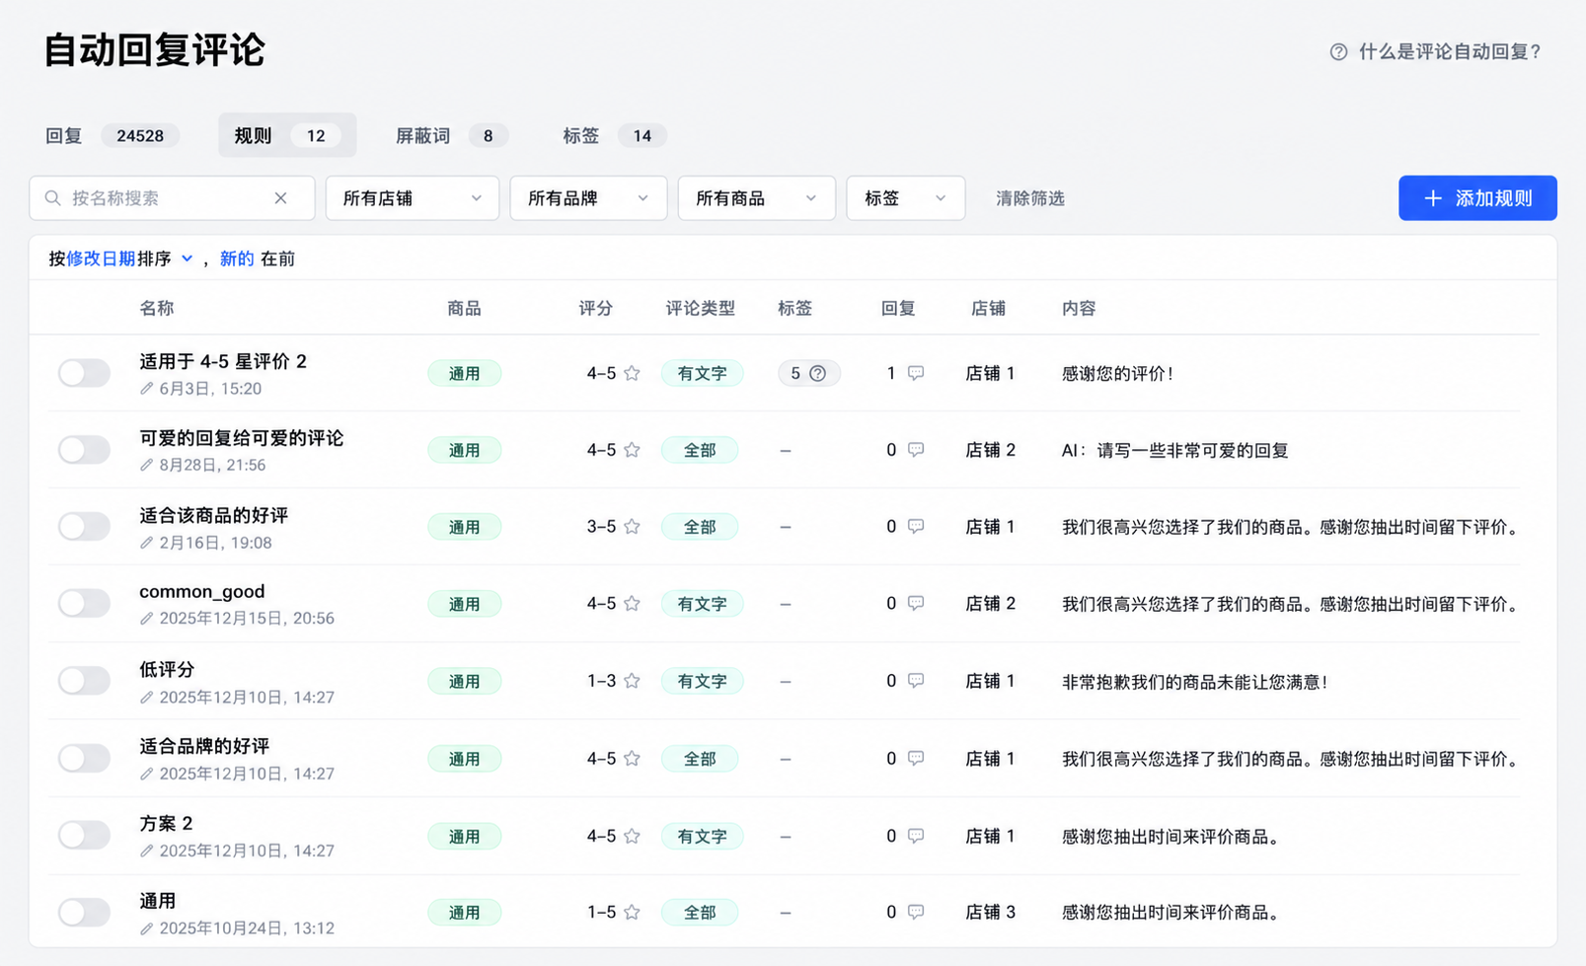Open the 所有品牌 dropdown filter
Viewport: 1586px width, 966px height.
588,198
